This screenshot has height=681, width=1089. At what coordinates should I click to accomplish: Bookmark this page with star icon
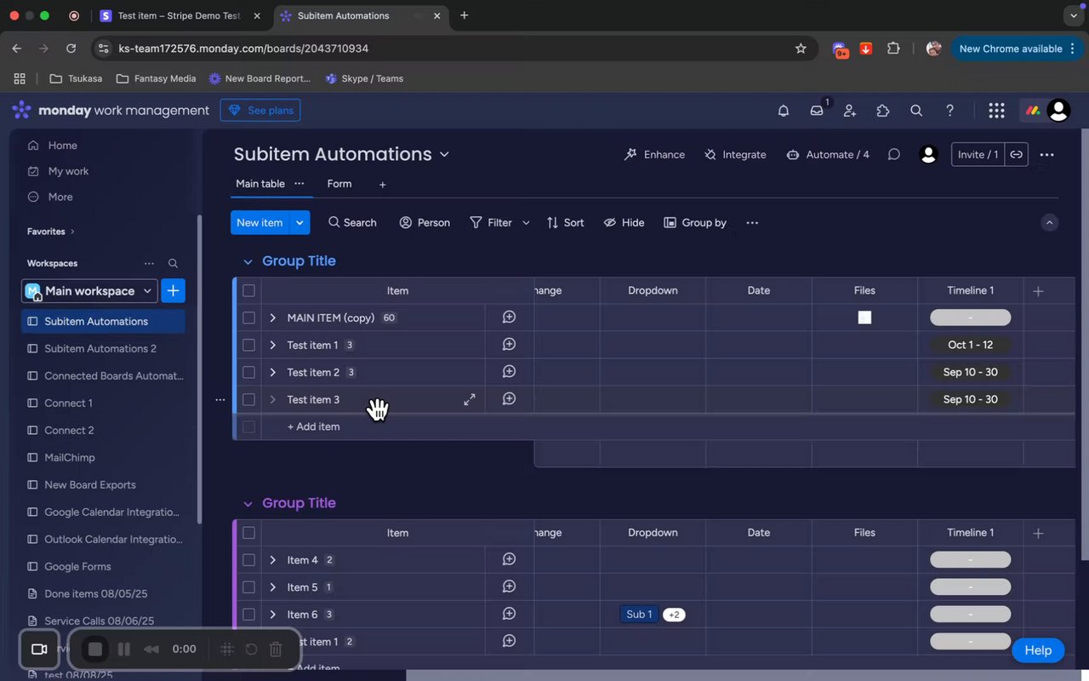(801, 49)
